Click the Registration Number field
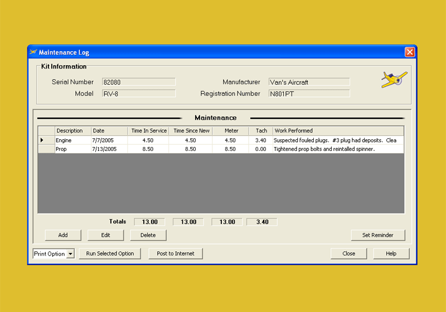 309,94
